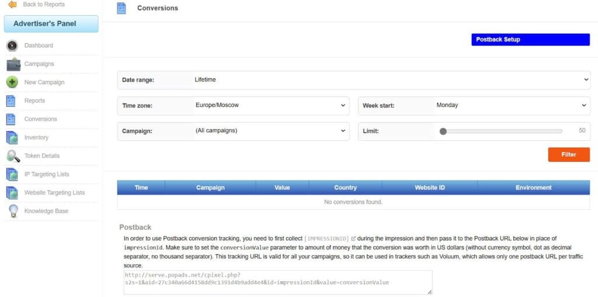Click the Website Targeting Lists icon
Image resolution: width=598 pixels, height=297 pixels.
pos(12,192)
